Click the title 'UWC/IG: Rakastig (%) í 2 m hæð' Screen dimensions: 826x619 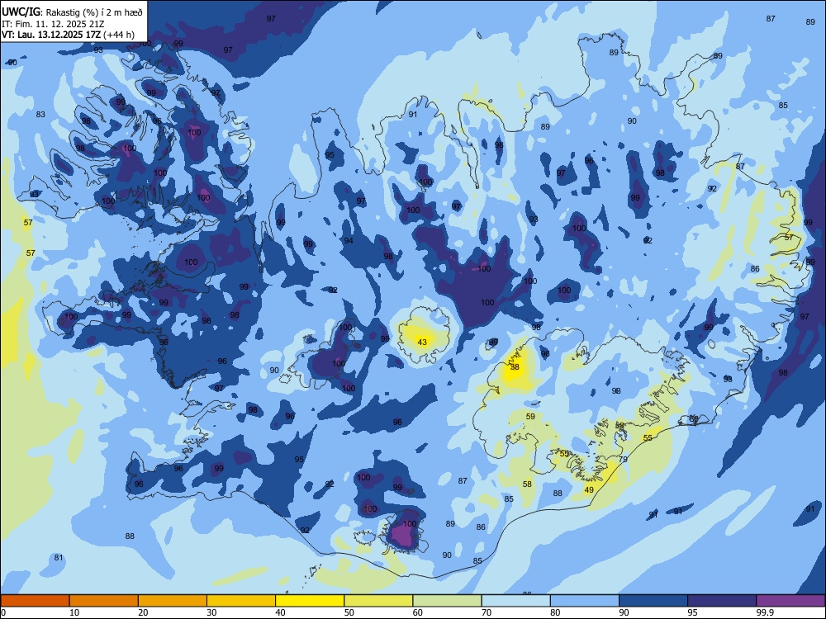[x=72, y=12]
